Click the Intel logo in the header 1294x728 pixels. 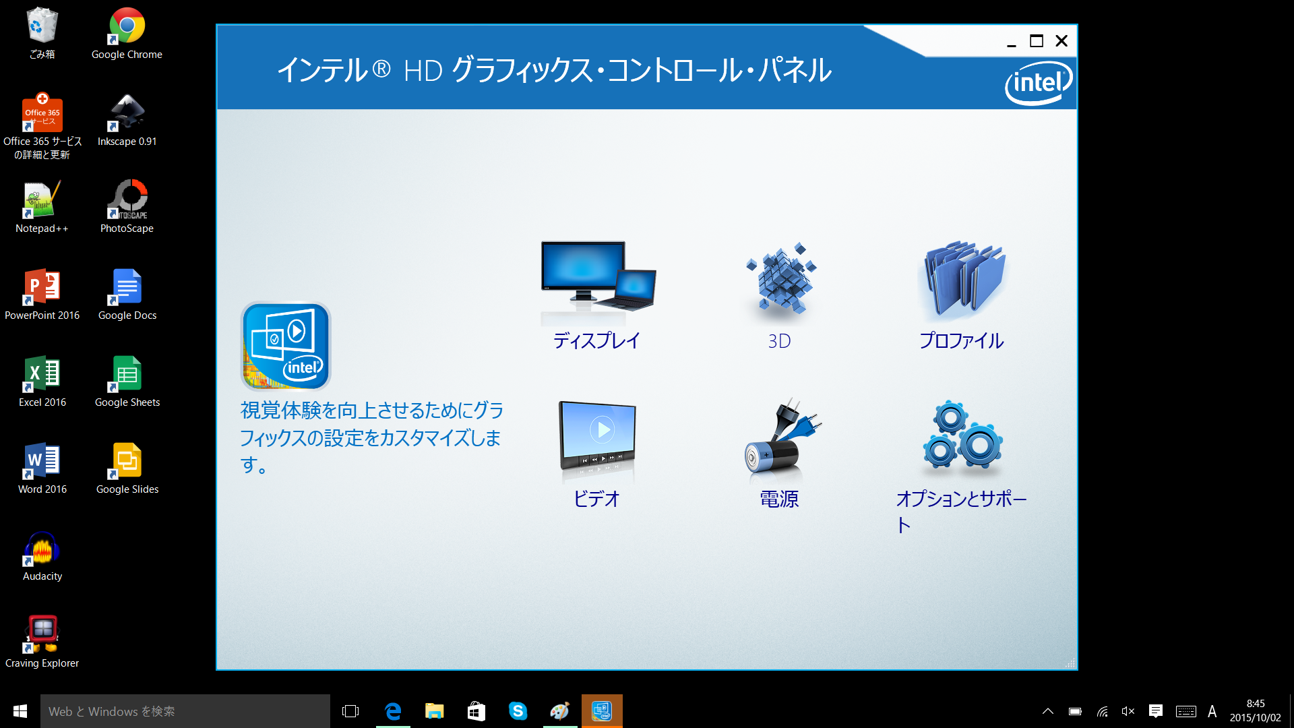click(x=1038, y=83)
